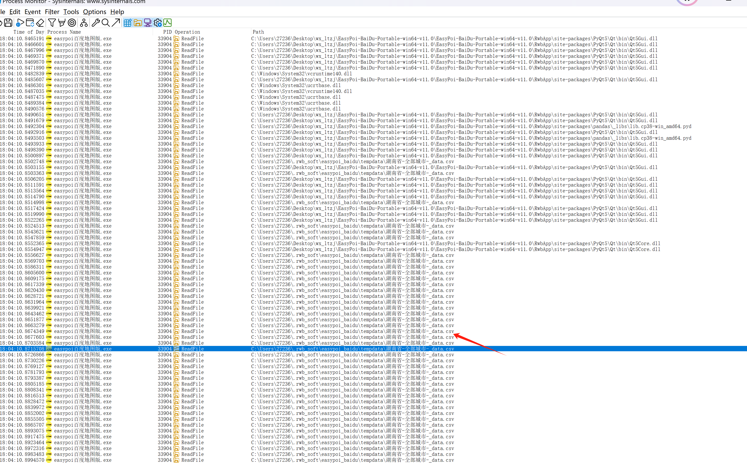Click the process icon in row 18:04:10.8466601

pyautogui.click(x=49, y=44)
